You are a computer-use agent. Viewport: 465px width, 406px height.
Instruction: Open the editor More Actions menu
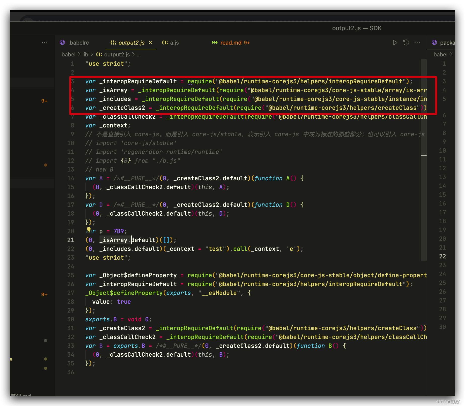point(417,43)
